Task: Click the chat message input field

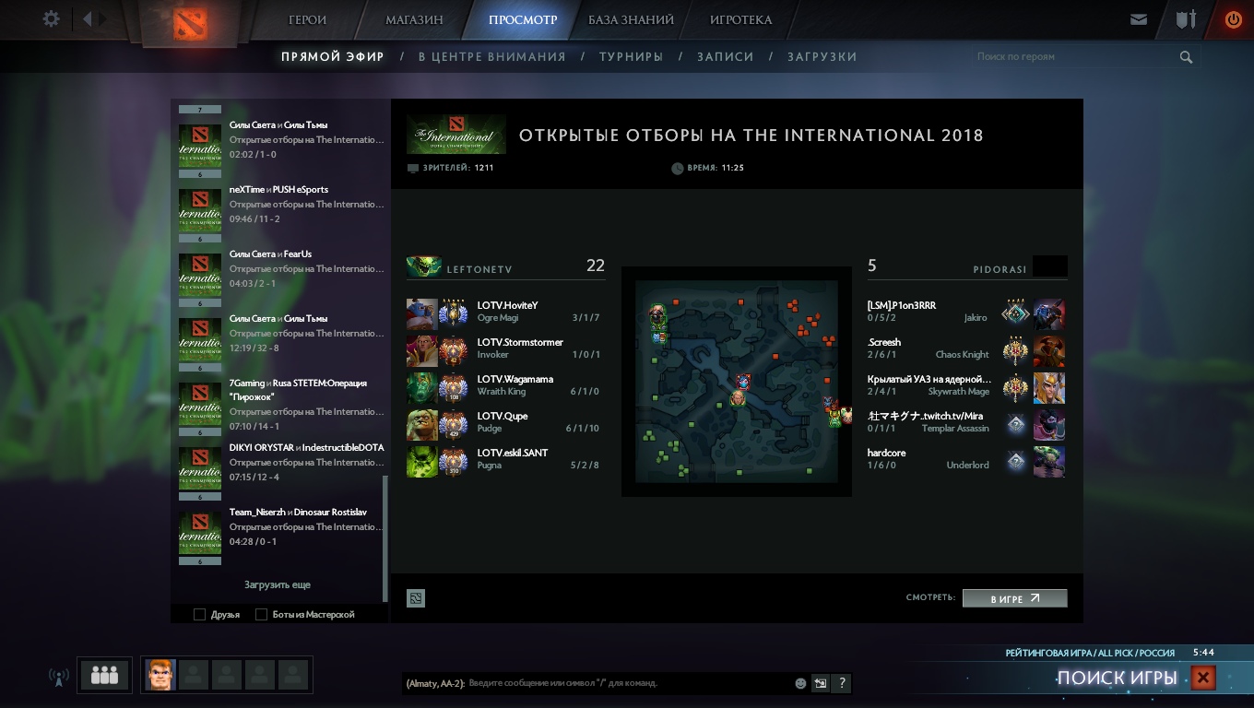Action: [627, 684]
